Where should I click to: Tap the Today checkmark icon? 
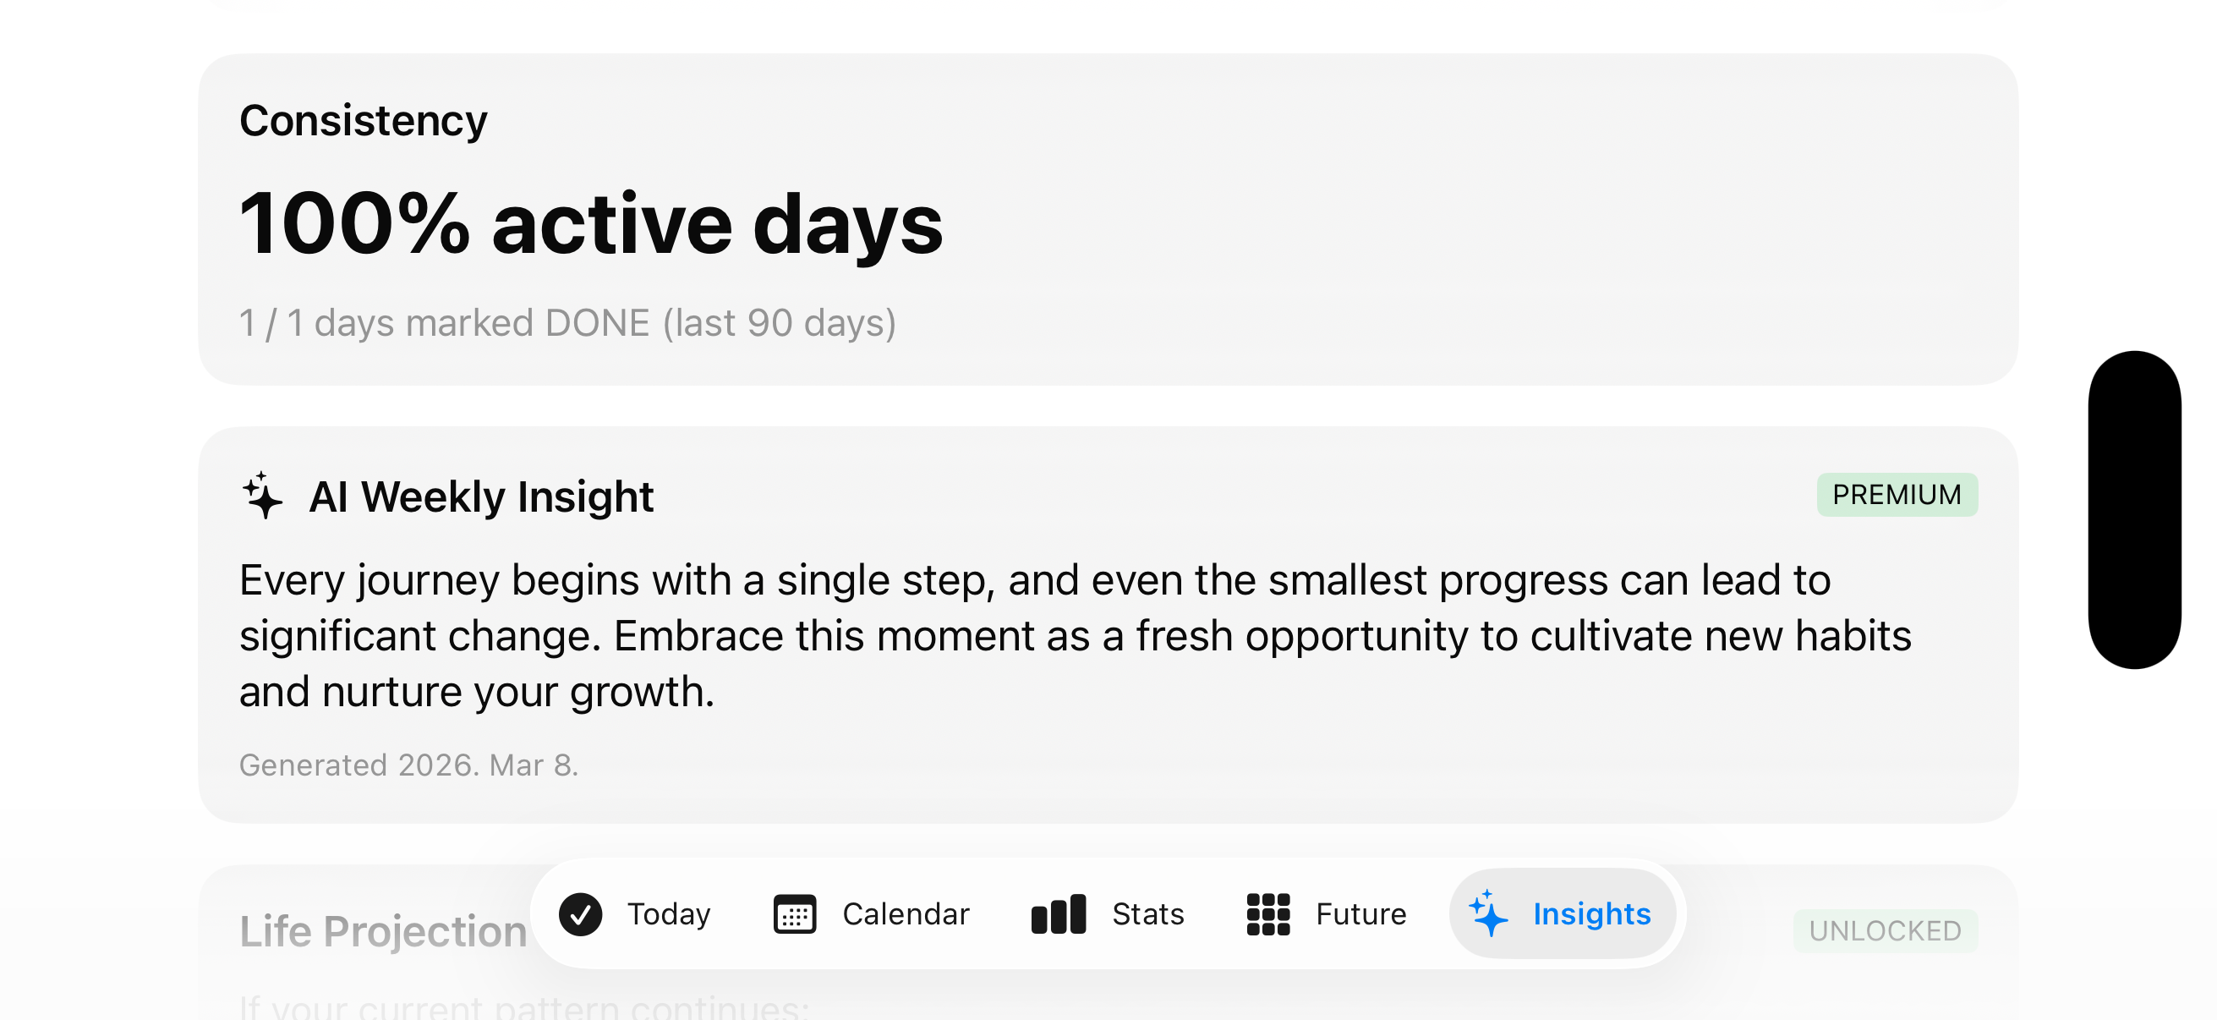[x=581, y=914]
